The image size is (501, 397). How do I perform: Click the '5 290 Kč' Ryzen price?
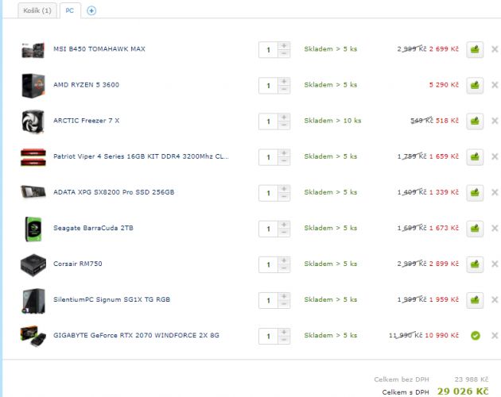click(444, 85)
